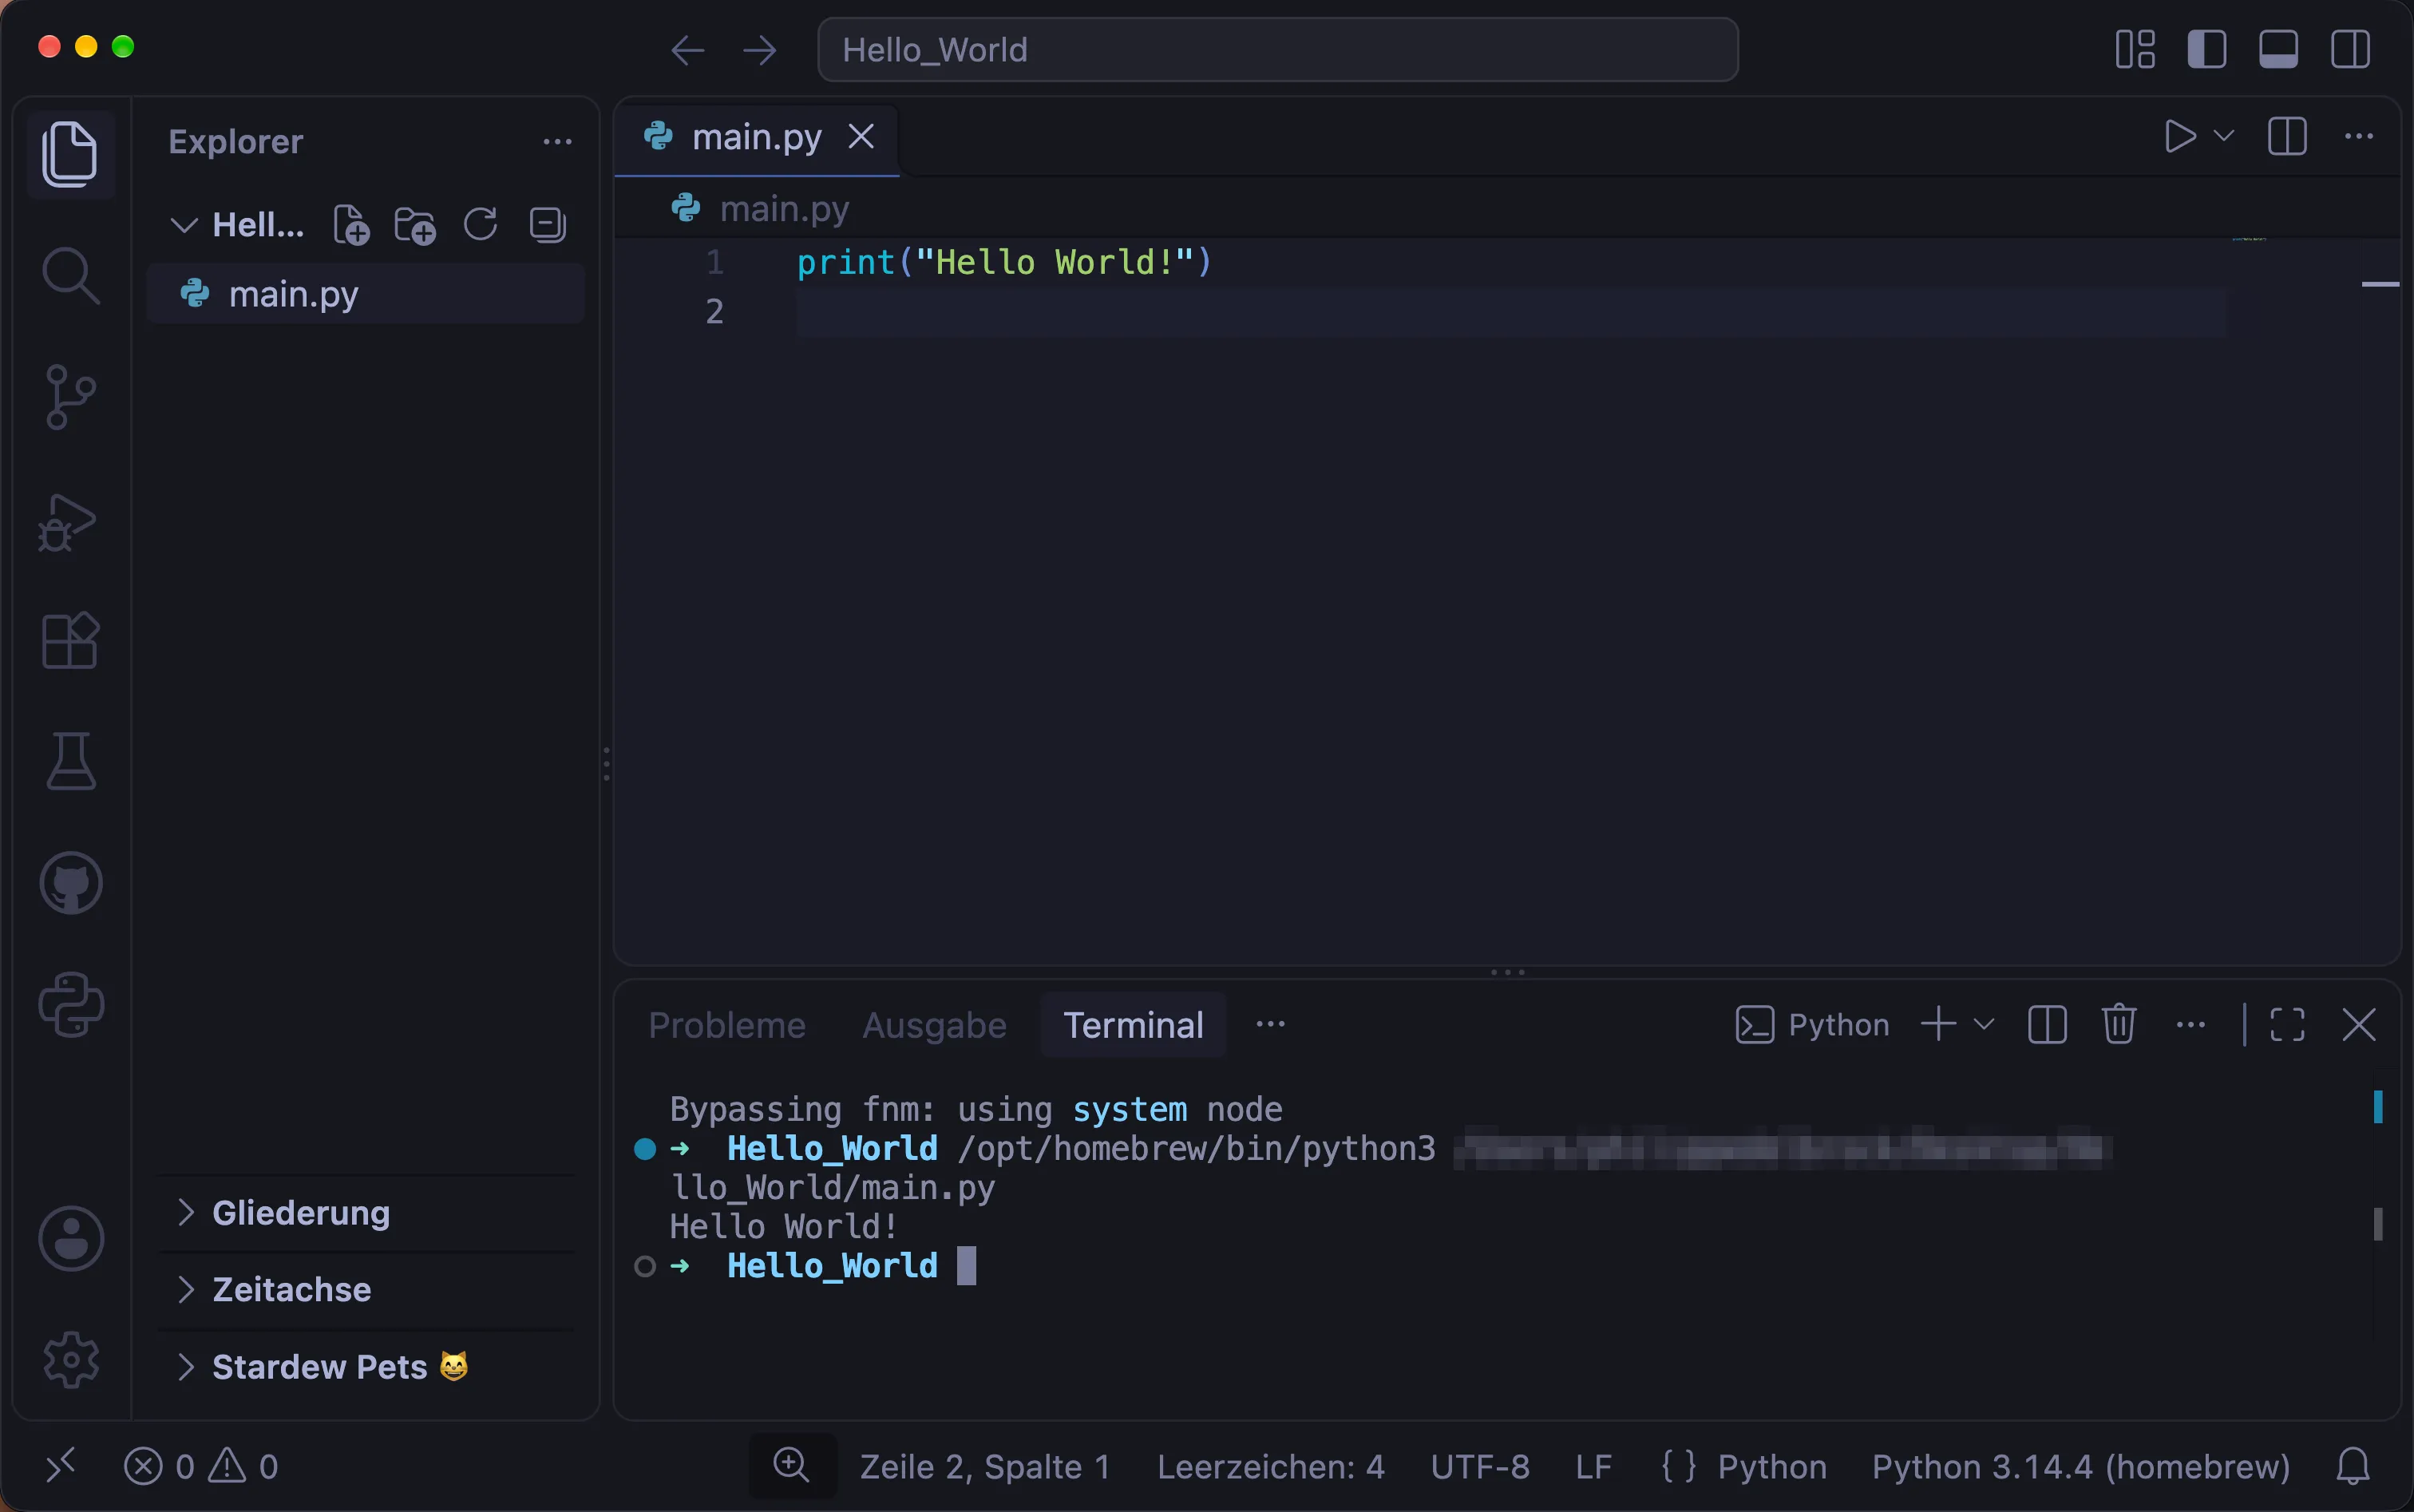Open the new terminal profile dropdown
This screenshot has height=1512, width=2414.
point(1984,1024)
